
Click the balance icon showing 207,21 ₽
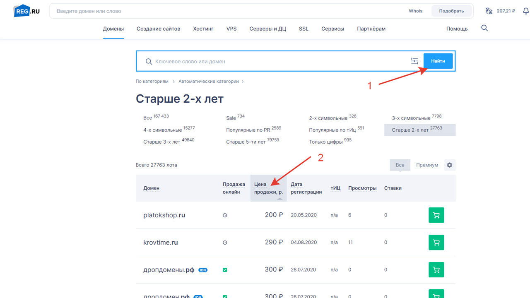[489, 11]
